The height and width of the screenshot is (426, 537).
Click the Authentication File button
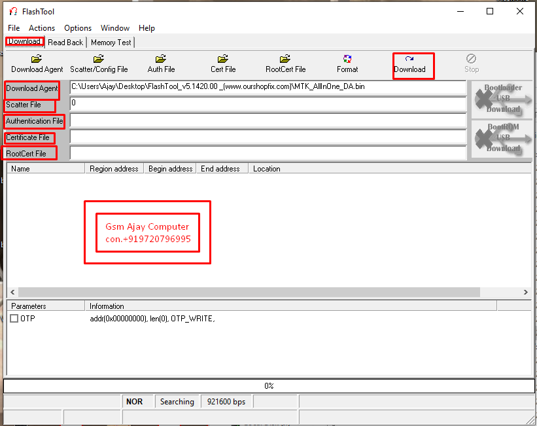click(33, 121)
